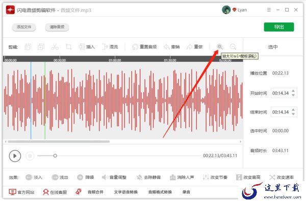Apply the 淡出 fade out effect
The image size is (306, 201).
coord(60,178)
